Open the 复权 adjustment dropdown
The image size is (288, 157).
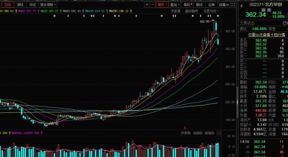pos(162,5)
